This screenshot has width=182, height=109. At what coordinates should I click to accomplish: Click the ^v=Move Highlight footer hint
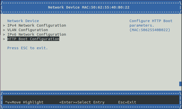24,102
